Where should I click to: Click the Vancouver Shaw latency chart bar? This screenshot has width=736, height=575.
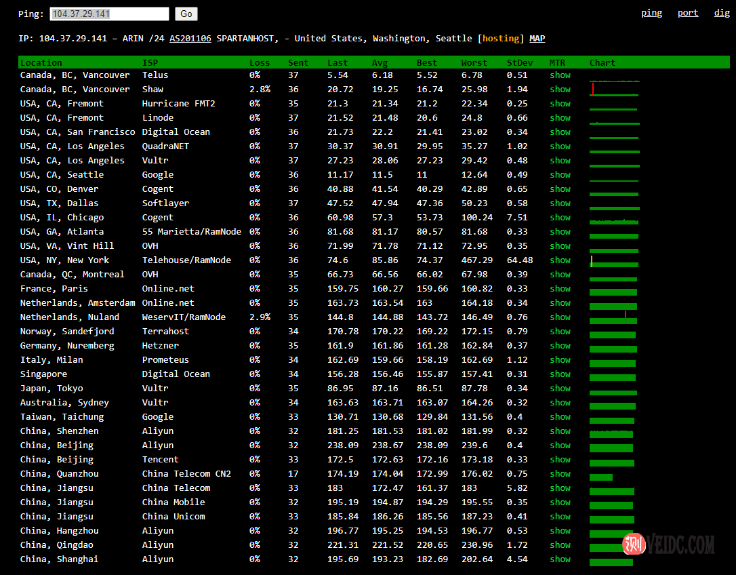pos(614,90)
